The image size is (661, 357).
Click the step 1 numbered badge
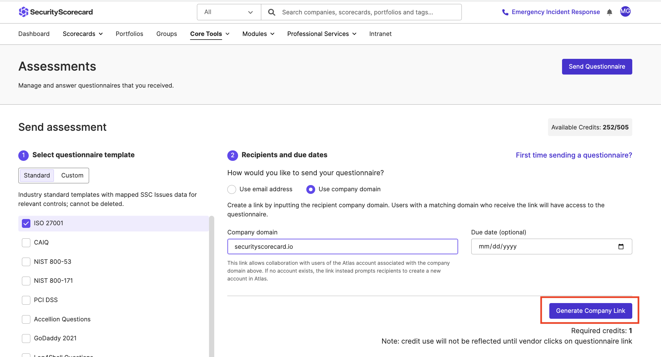click(23, 155)
